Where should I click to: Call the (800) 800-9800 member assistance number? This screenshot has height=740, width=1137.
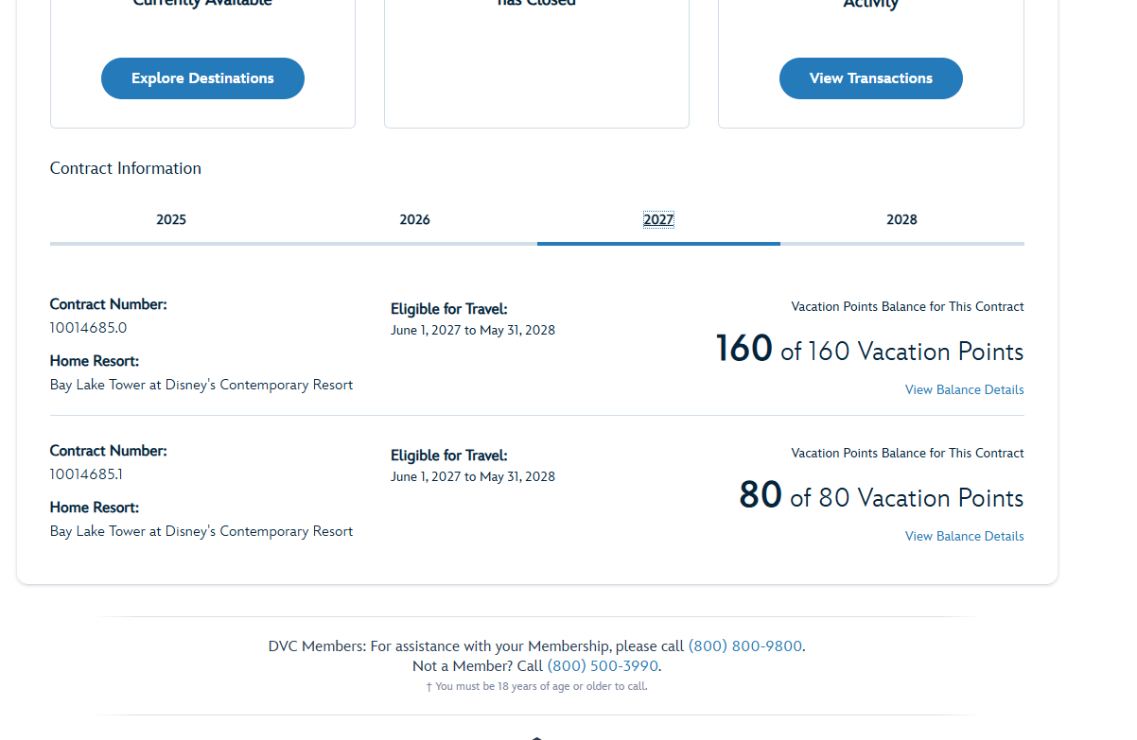(x=745, y=646)
